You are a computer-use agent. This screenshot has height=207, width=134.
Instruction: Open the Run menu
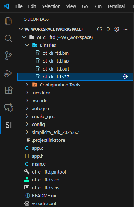97,6
